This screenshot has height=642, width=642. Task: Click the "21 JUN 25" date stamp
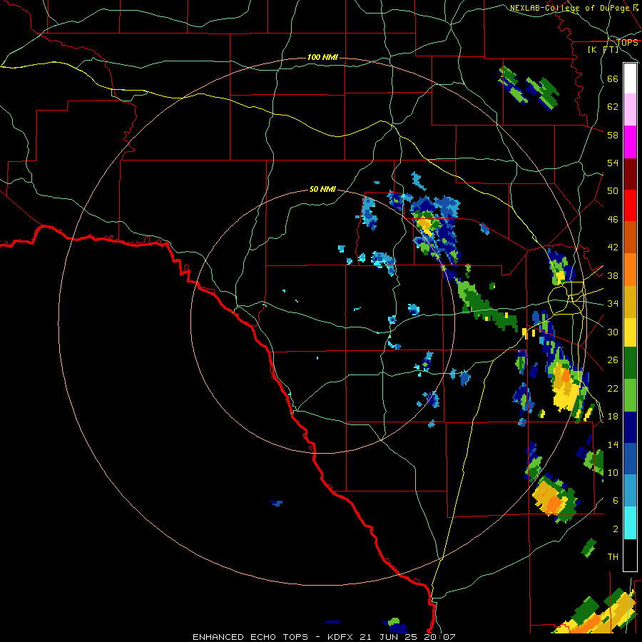pos(388,637)
